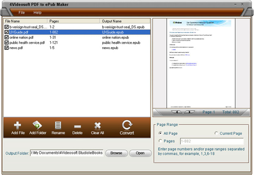Select the All Page radio button
Image resolution: width=254 pixels, height=175 pixels.
160,133
